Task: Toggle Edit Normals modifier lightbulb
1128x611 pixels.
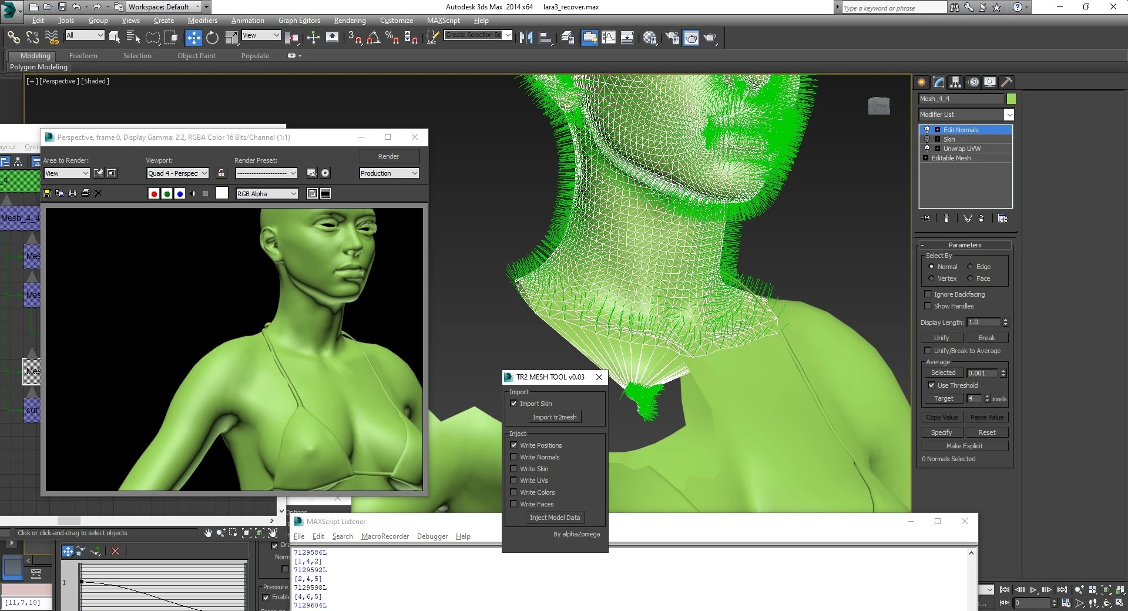Action: pos(928,130)
